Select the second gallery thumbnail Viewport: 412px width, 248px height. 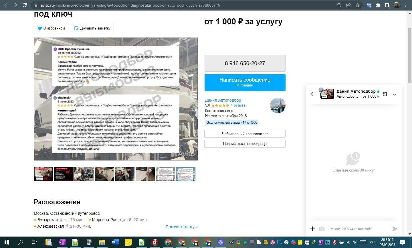(x=64, y=174)
